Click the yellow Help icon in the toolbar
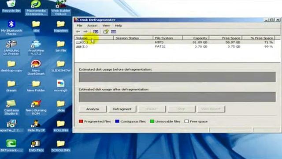Viewport: 282px width, 159px height. coord(106,31)
